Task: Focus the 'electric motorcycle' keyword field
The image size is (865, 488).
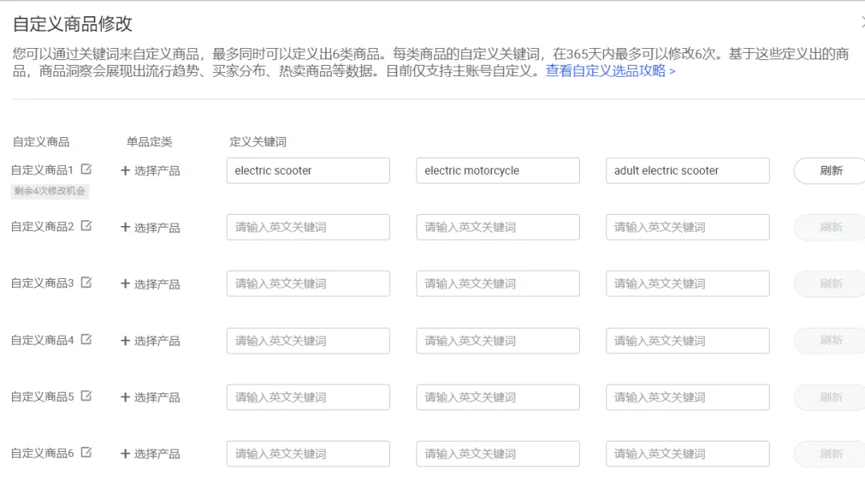Action: (497, 171)
